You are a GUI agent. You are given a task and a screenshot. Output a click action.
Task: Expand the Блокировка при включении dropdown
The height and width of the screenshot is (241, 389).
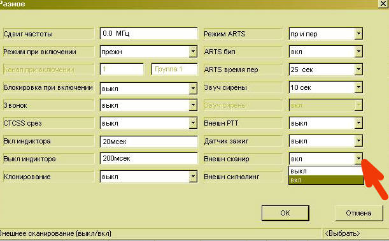click(193, 88)
